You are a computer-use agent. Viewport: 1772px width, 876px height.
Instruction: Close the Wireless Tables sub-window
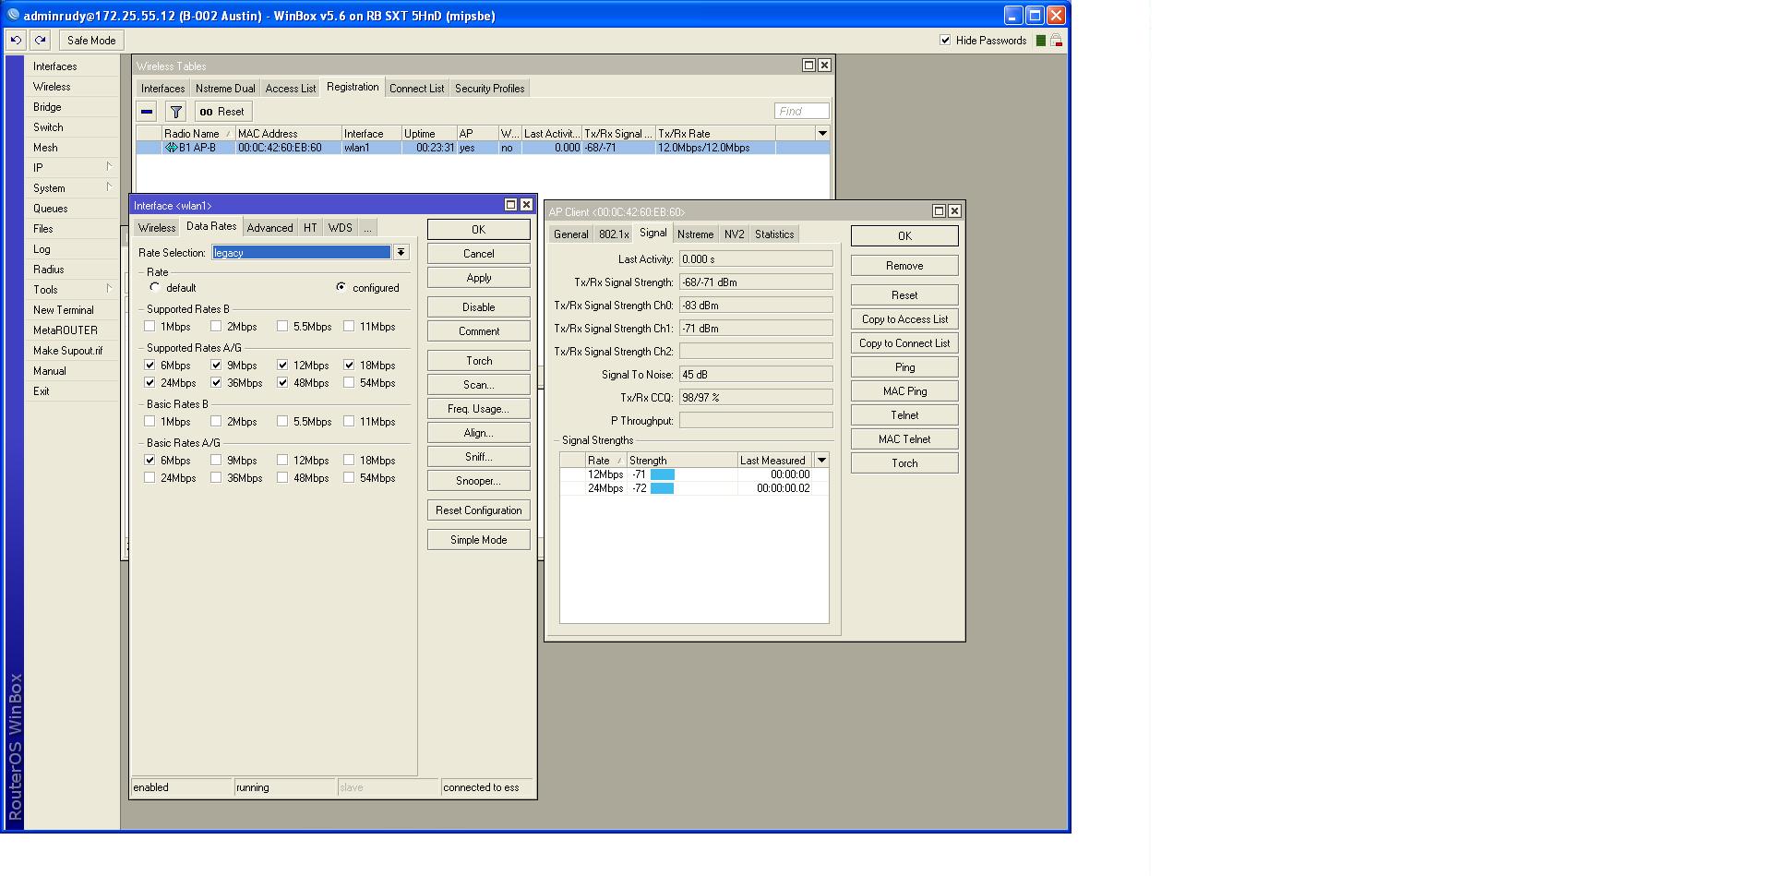click(x=824, y=66)
